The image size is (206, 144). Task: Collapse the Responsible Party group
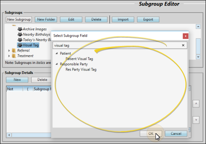[x=57, y=64]
